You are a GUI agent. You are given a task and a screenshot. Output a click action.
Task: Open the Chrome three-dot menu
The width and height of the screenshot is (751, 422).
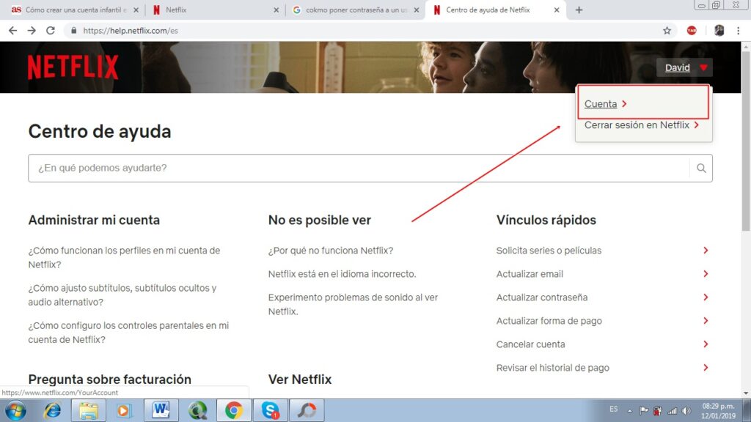[738, 31]
